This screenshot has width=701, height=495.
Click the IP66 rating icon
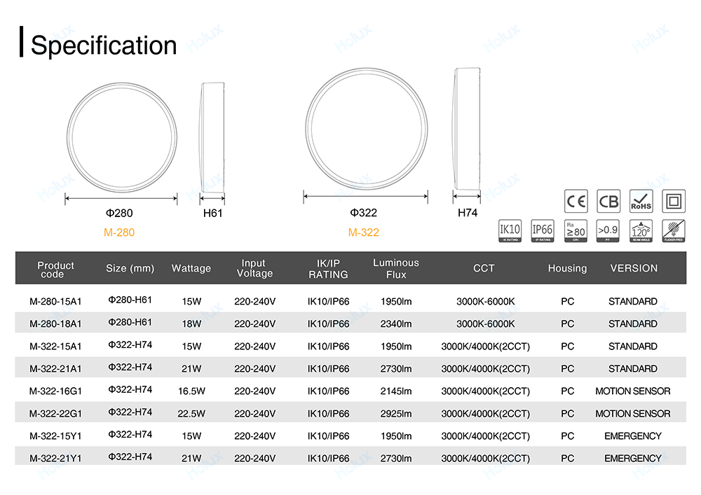pos(543,231)
